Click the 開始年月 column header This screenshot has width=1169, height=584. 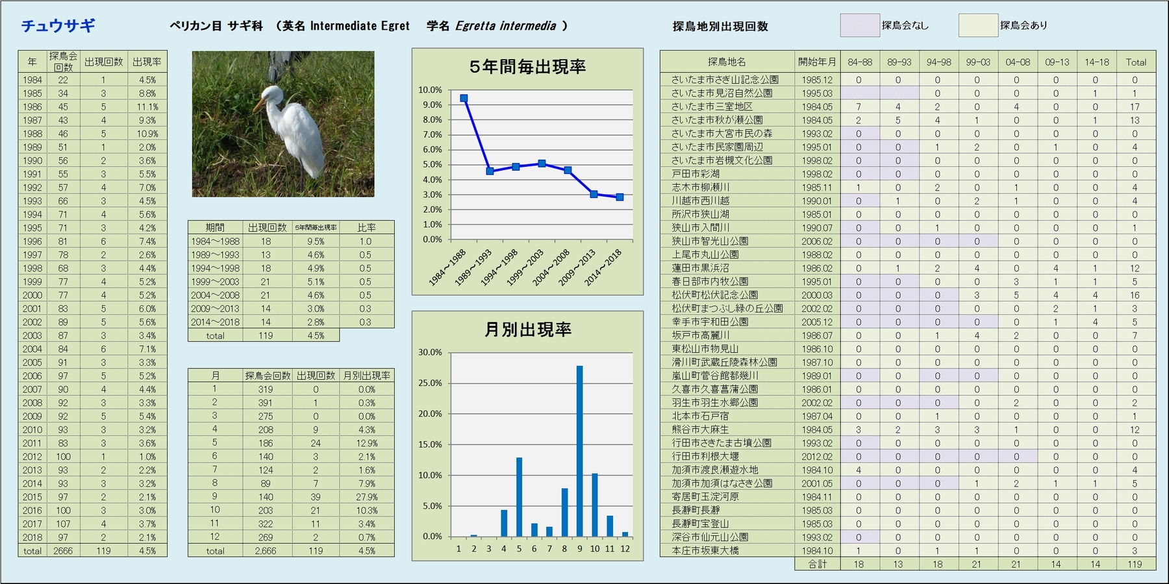tap(817, 62)
